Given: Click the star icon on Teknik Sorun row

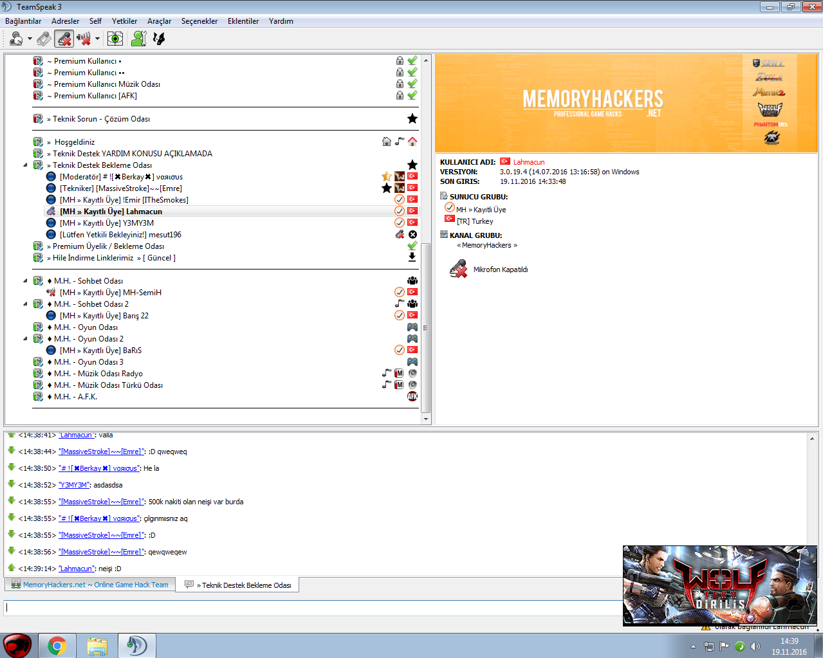Looking at the screenshot, I should (x=412, y=118).
